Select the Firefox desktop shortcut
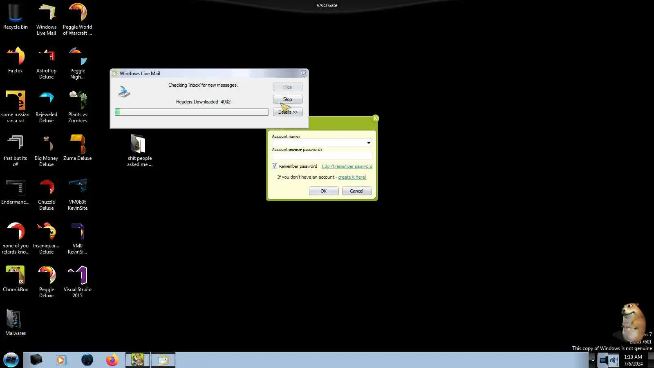This screenshot has height=368, width=654. [x=16, y=61]
